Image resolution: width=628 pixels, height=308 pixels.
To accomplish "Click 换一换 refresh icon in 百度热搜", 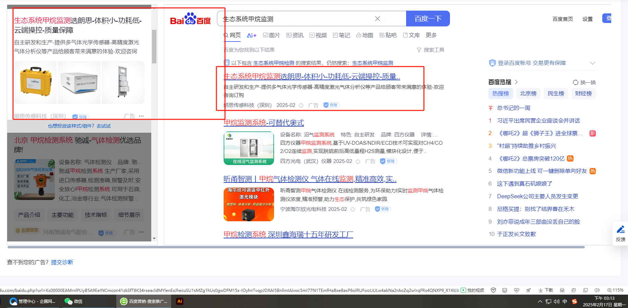I will point(576,82).
